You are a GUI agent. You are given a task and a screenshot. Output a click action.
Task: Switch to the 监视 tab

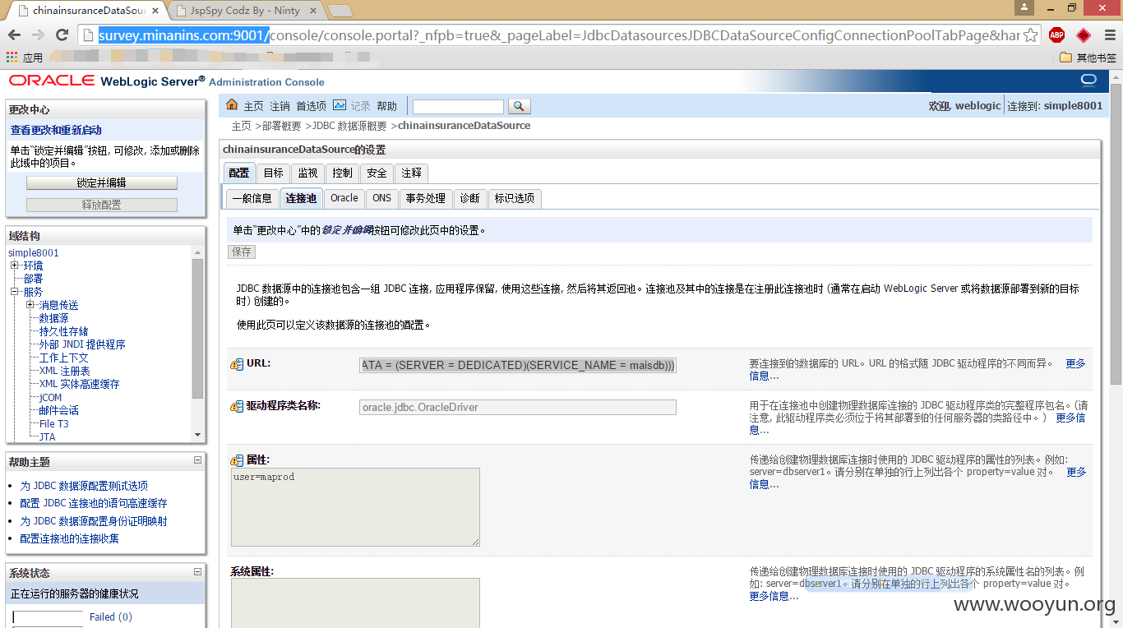308,173
